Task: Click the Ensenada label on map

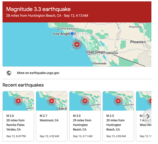Action: pos(100,63)
